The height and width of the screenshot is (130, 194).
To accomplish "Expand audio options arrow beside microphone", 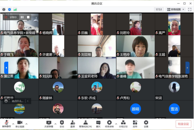I will [13, 124].
